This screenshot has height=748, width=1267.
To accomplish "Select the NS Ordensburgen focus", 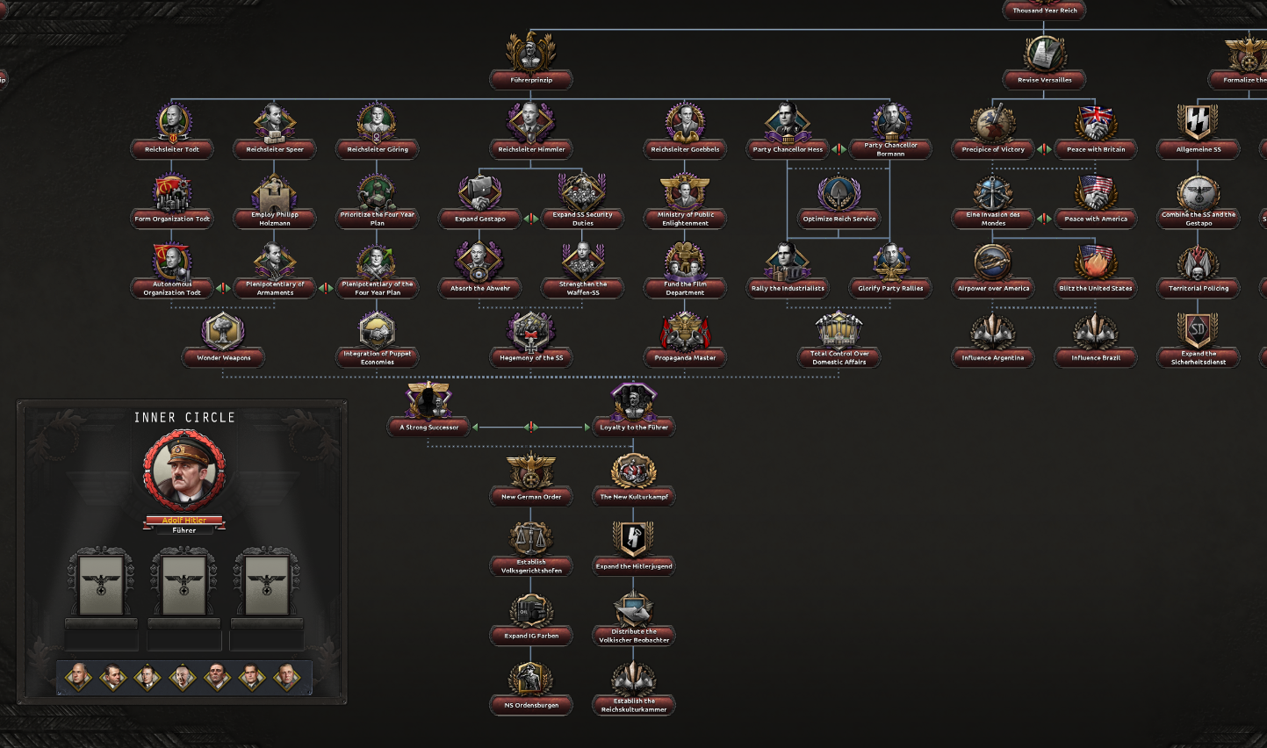I will (x=531, y=687).
